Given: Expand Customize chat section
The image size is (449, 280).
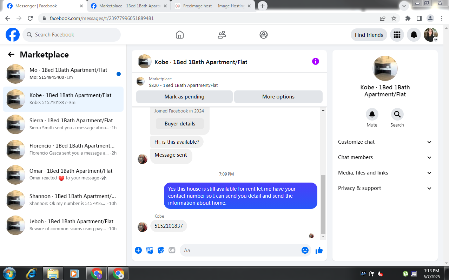Looking at the screenshot, I should [385, 142].
